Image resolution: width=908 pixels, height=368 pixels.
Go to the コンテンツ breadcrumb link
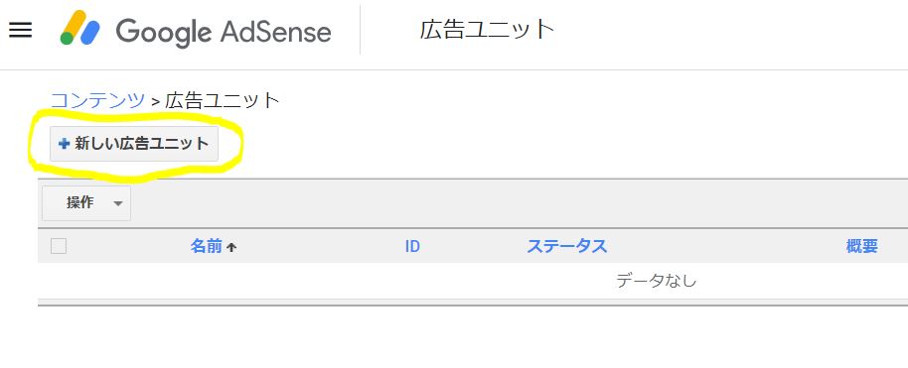(x=98, y=100)
